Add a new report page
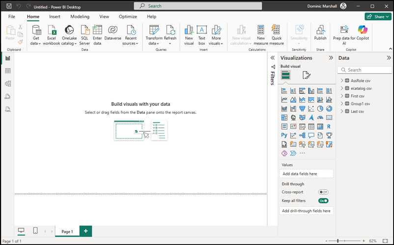The image size is (394, 245). [85, 231]
